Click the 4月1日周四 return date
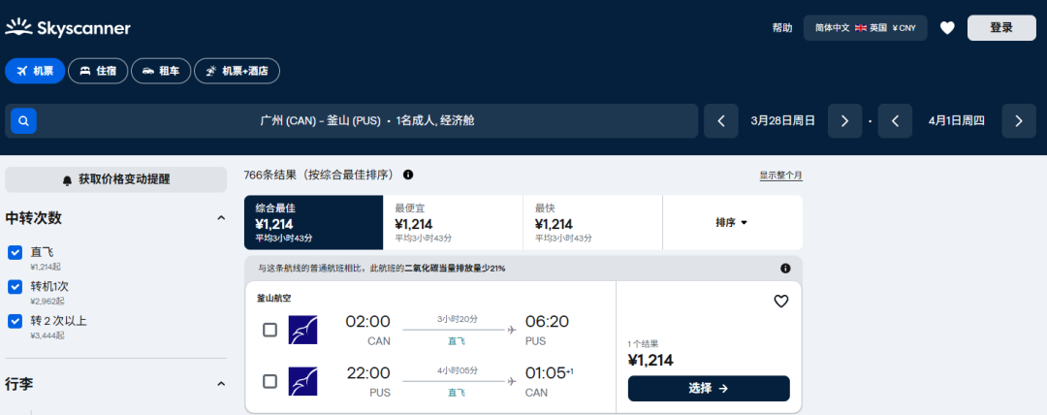 (x=956, y=121)
